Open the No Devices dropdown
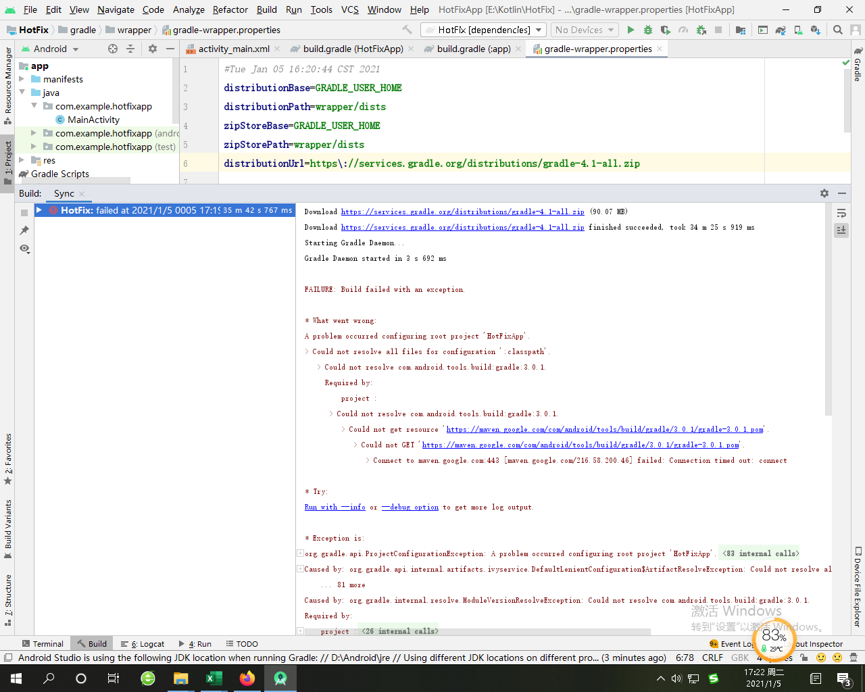The height and width of the screenshot is (692, 865). coord(585,30)
